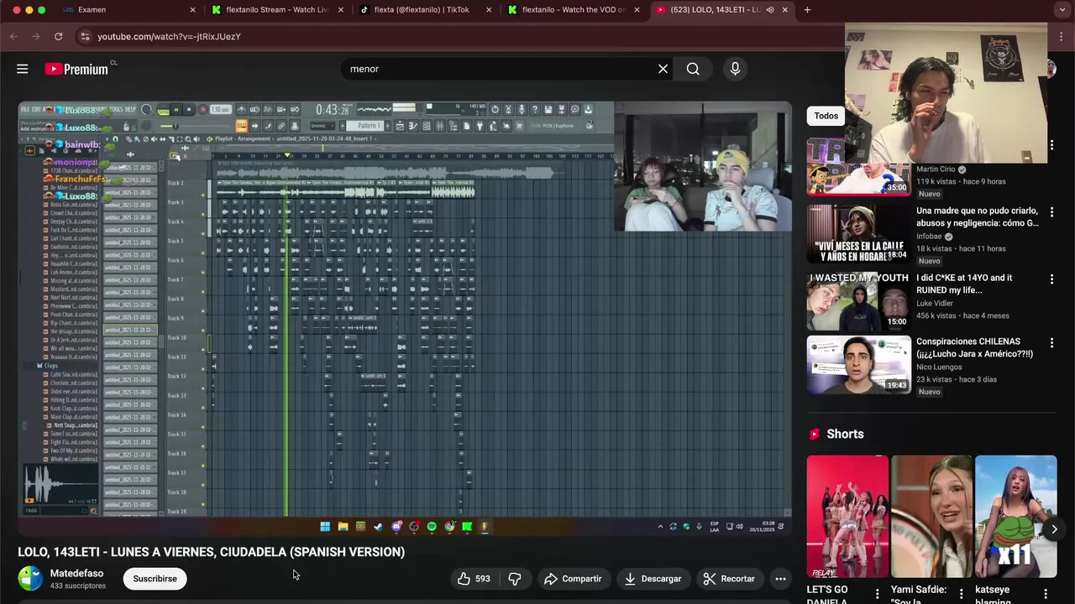The image size is (1075, 604).
Task: Click the green Kick taskbar icon
Action: pos(467,527)
